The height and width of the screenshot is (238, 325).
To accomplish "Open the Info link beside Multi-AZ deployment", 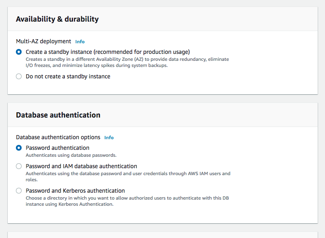I will 80,42.
